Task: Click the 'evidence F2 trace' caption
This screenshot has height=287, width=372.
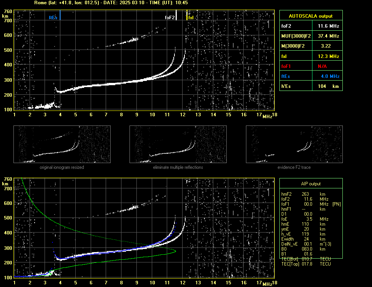Action: pyautogui.click(x=294, y=167)
